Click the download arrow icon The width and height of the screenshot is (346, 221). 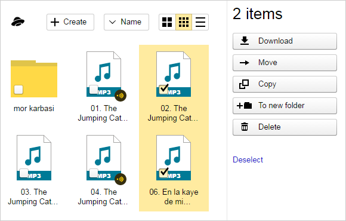(x=245, y=41)
